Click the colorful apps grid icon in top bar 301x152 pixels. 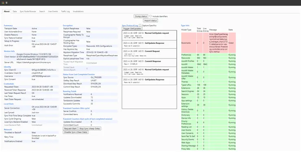[x=3, y=3]
